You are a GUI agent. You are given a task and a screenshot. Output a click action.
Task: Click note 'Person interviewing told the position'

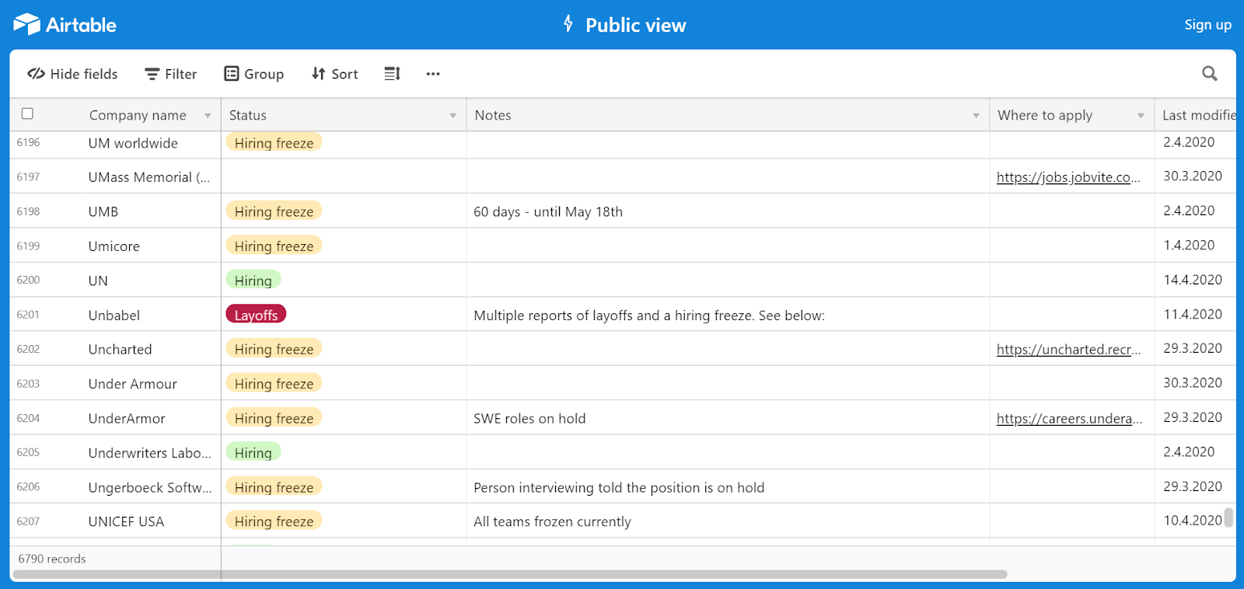(619, 487)
